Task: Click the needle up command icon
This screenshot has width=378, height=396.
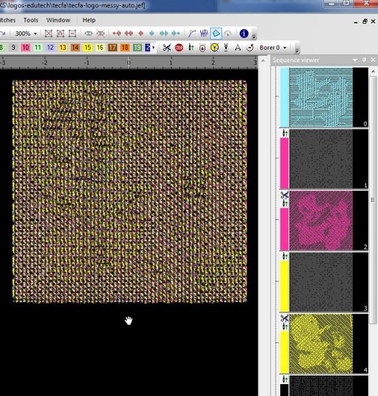Action: [x=191, y=48]
